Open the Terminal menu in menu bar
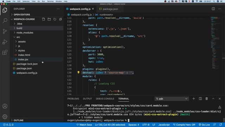The image size is (225, 127). 50,1
